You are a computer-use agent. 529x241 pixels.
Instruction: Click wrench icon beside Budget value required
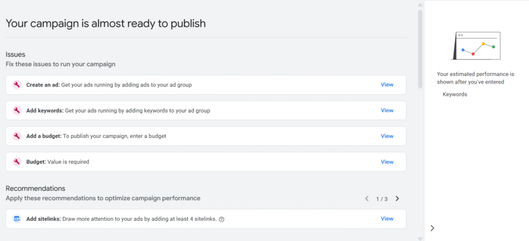point(17,162)
